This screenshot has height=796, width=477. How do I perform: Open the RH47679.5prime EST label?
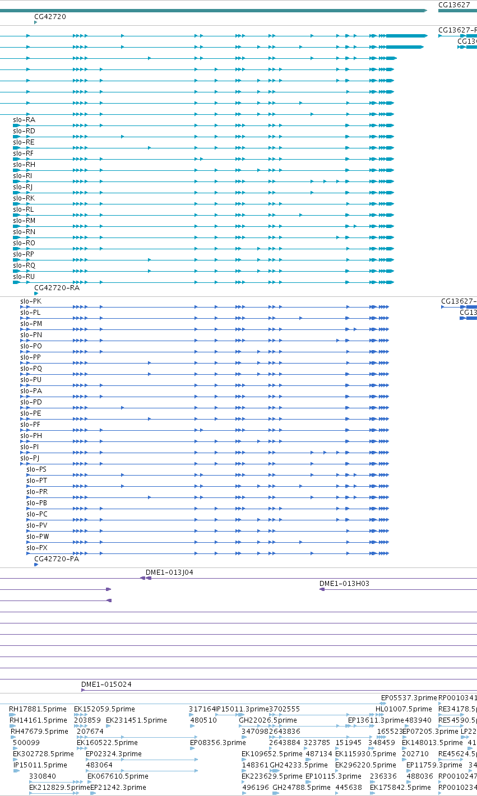[x=39, y=732]
